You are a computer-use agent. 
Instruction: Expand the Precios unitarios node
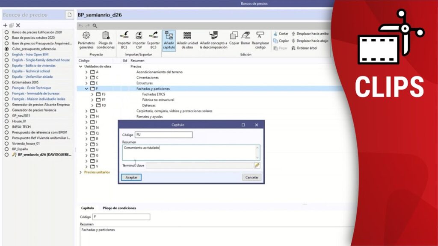tap(80, 172)
